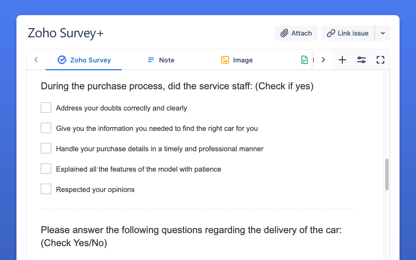
Task: Switch to the Note tab
Action: tap(166, 60)
